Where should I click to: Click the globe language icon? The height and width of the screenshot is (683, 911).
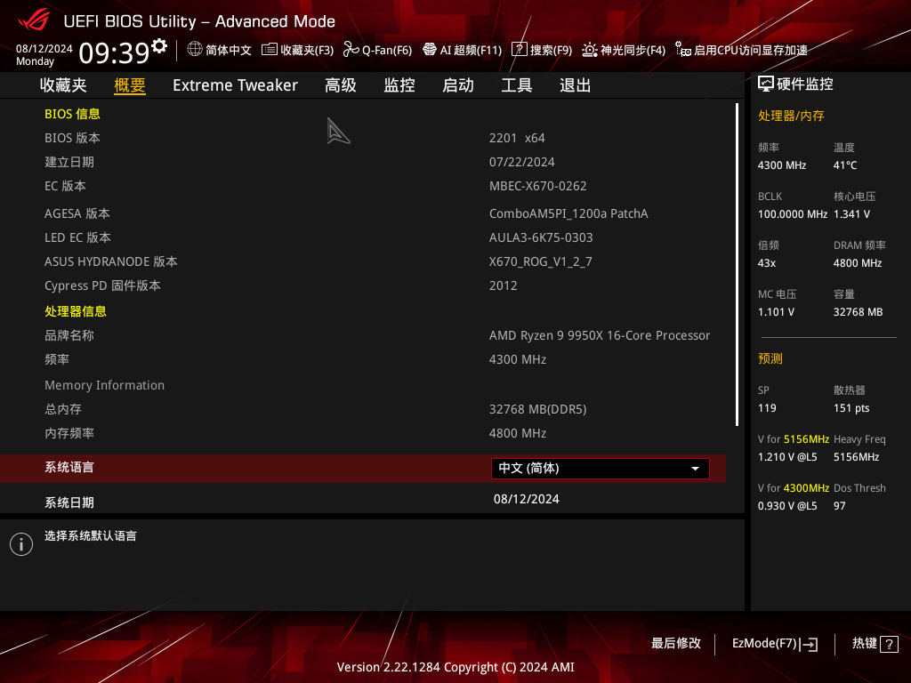[x=195, y=49]
